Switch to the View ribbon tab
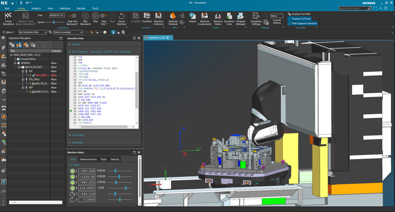395x212 pixels. 50,8
